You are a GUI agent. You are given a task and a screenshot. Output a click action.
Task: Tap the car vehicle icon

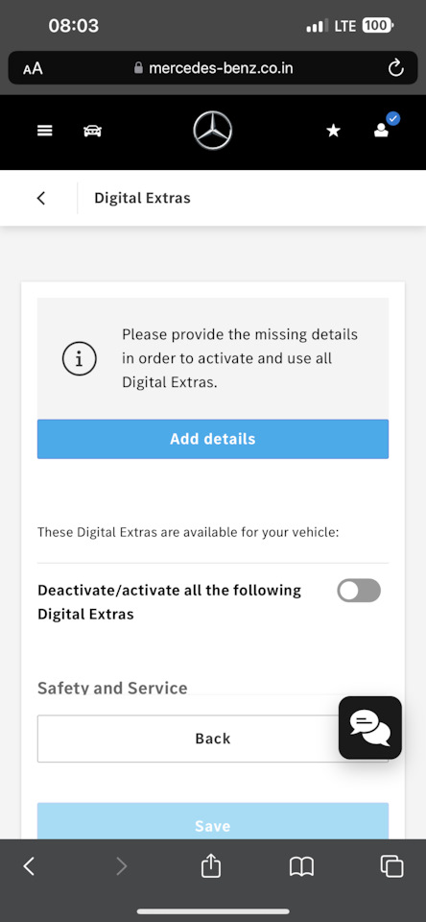click(x=92, y=131)
